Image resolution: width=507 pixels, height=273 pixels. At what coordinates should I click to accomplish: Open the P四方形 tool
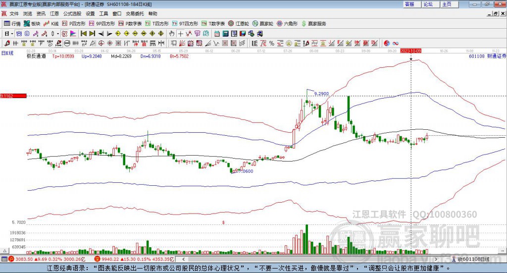[74, 24]
